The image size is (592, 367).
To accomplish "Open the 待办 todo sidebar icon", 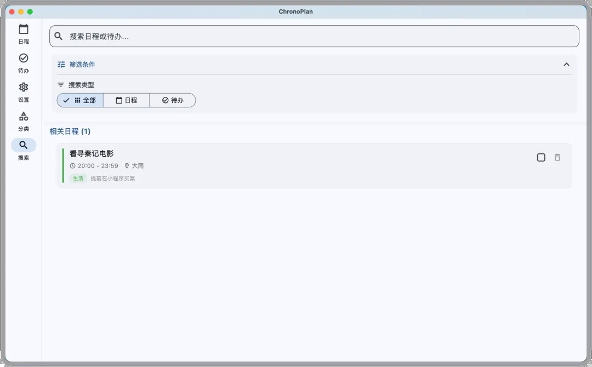I will pyautogui.click(x=24, y=59).
